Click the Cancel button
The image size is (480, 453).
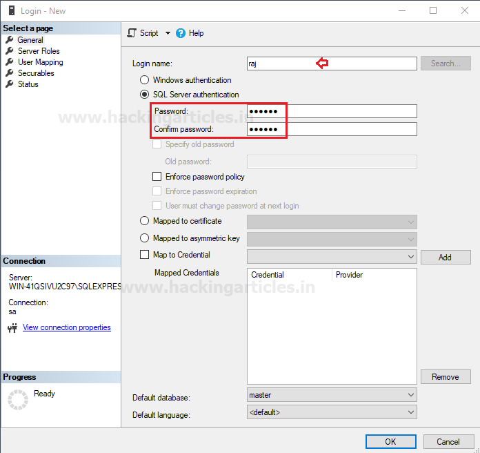448,442
